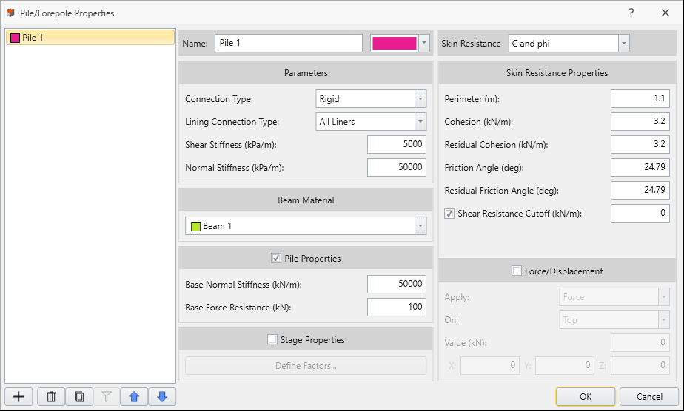Copy the selected pile with duplicate icon
Screen dimensions: 684x411
coord(79,397)
